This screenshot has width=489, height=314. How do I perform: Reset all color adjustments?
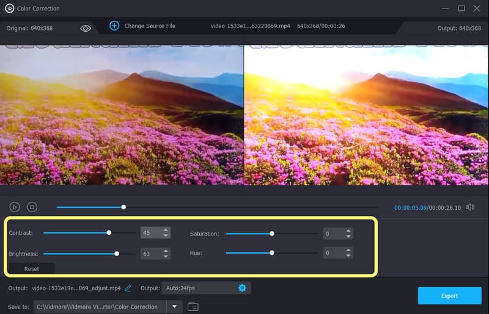pyautogui.click(x=31, y=269)
